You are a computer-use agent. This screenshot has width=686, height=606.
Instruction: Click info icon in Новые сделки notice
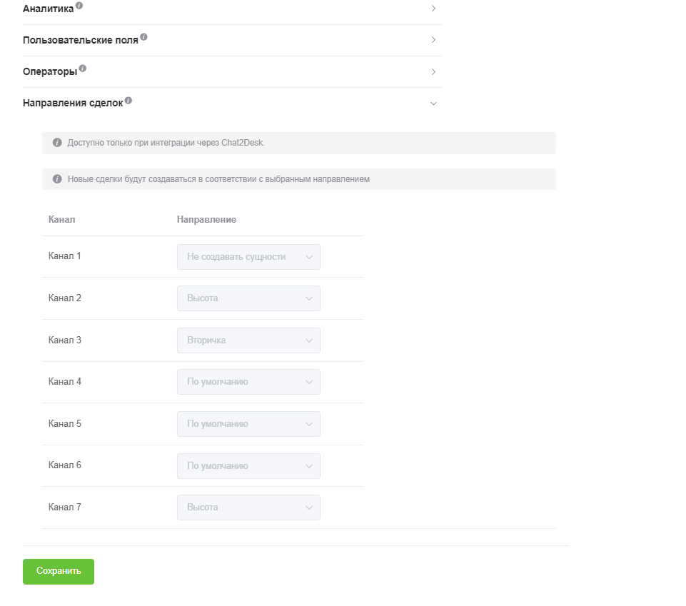[57, 179]
